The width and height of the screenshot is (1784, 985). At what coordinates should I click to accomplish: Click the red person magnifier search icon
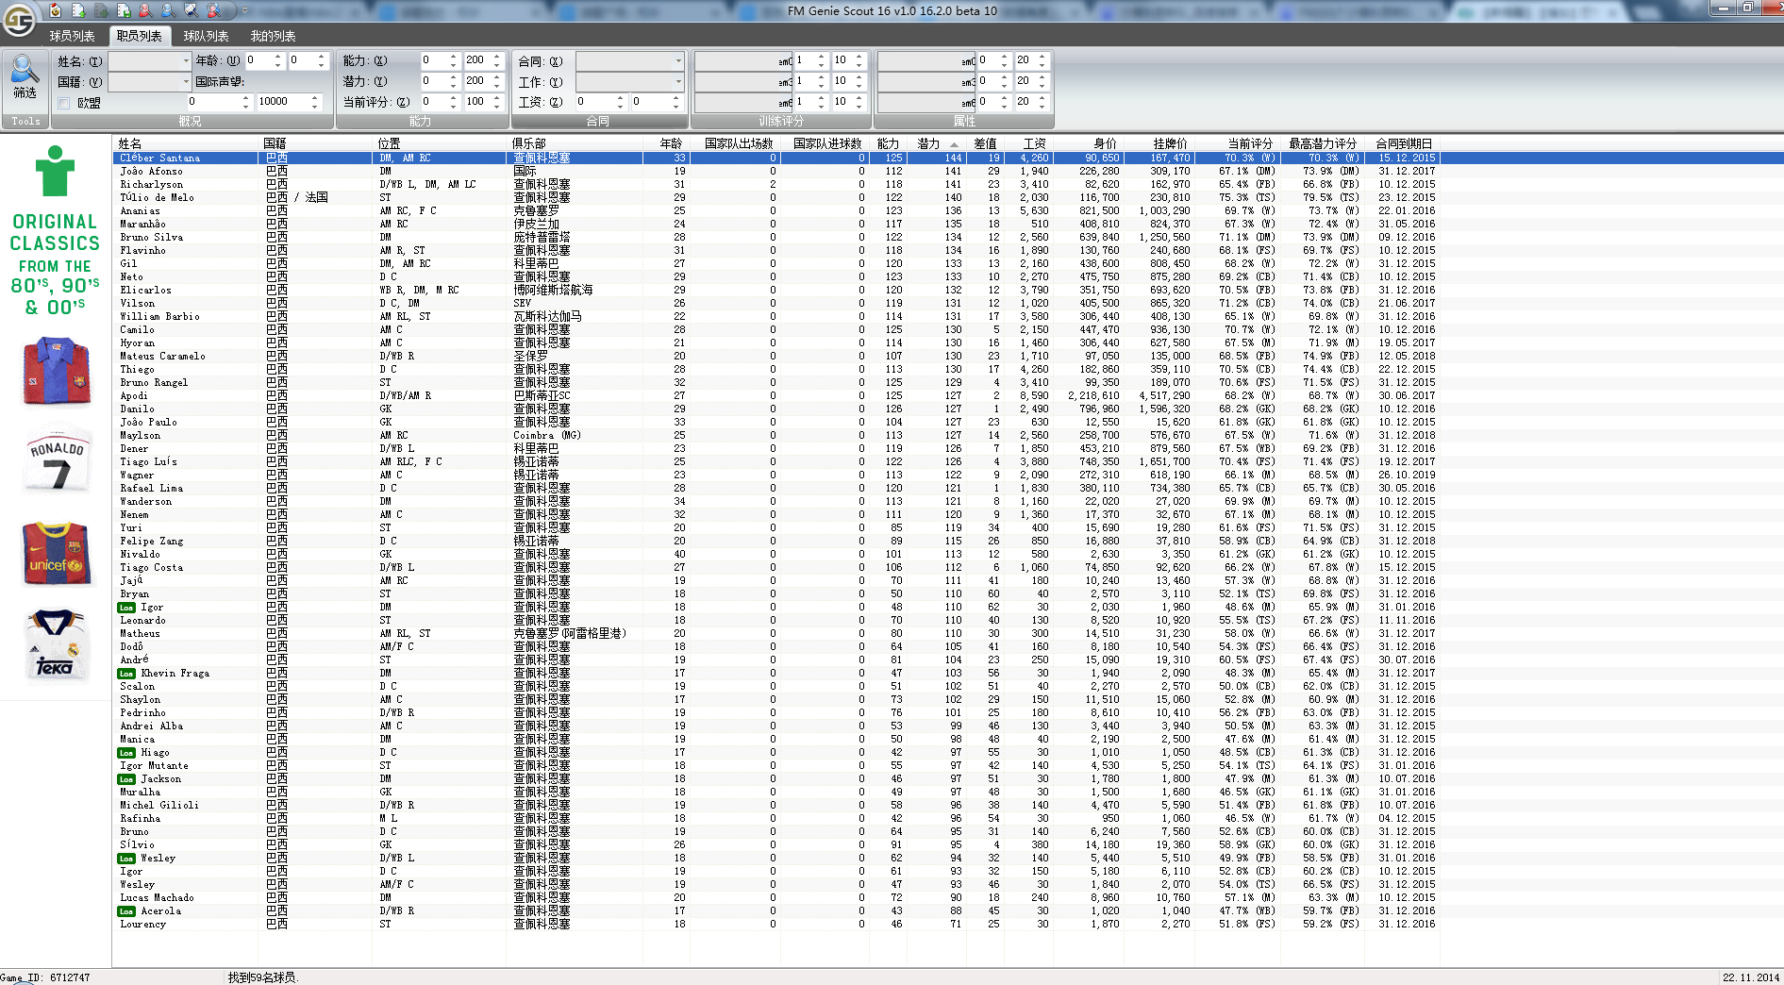point(145,10)
